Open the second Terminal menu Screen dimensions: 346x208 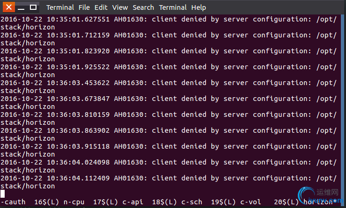(173, 7)
